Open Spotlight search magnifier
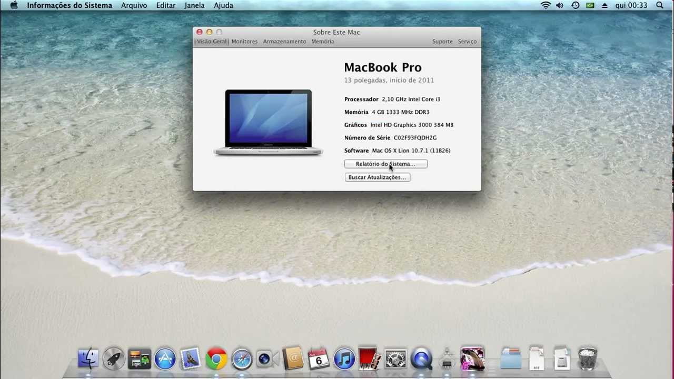Viewport: 674px width, 379px height. coord(660,5)
